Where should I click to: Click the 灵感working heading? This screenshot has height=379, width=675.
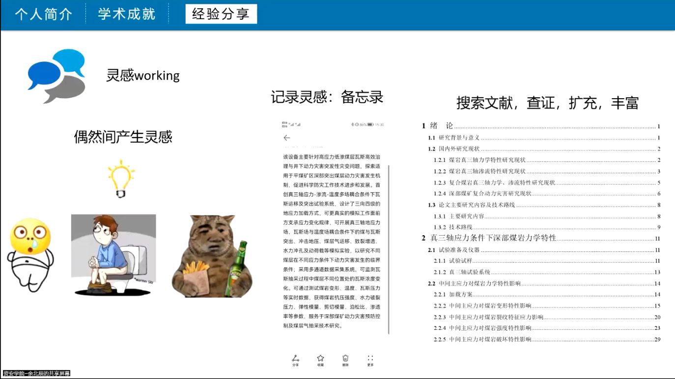[143, 75]
